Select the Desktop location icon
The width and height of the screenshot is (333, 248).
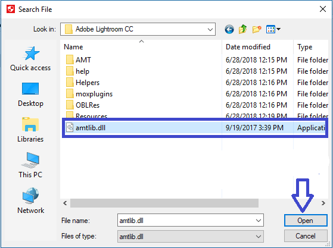click(30, 95)
